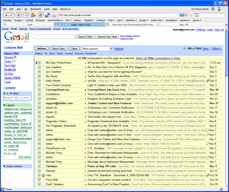Image resolution: width=229 pixels, height=192 pixels.
Task: Expand the Al Abut chat status triangle
Action: (x=4, y=93)
